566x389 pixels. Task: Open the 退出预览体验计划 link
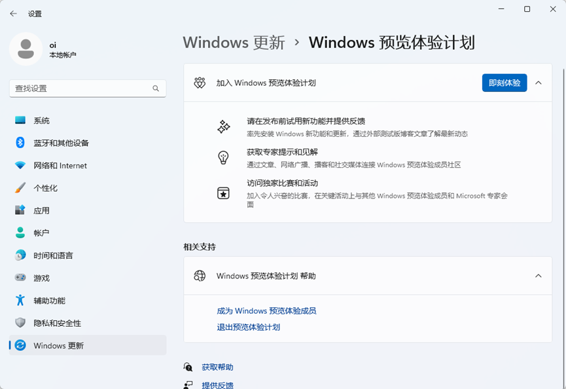249,327
